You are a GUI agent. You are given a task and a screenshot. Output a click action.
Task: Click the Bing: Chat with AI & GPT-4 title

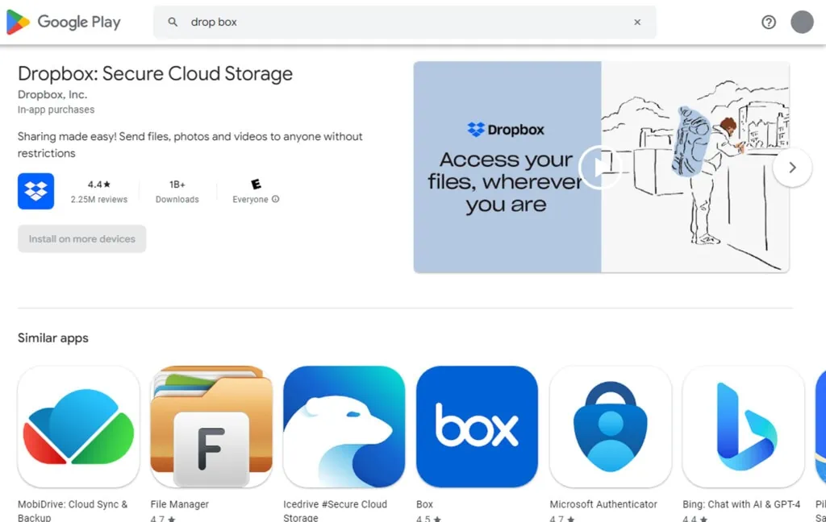point(741,504)
